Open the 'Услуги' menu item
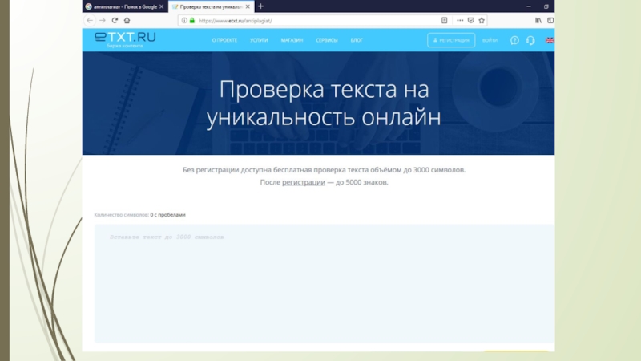The width and height of the screenshot is (641, 361). (259, 39)
